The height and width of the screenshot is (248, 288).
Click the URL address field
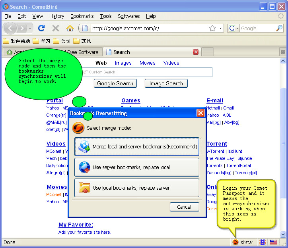click(150, 28)
